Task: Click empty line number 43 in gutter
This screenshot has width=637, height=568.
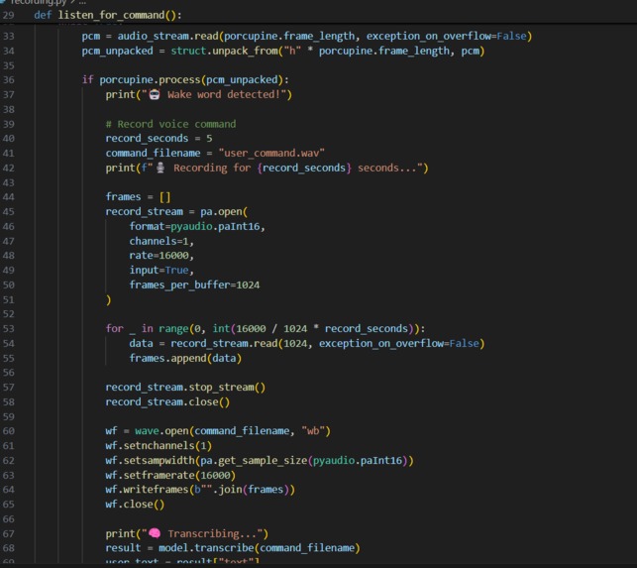Action: [8, 183]
